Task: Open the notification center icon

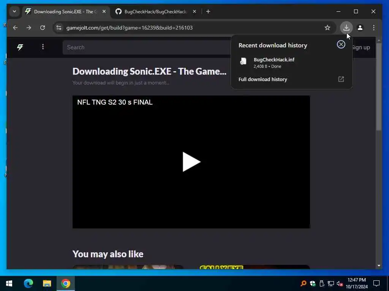Action: click(x=376, y=283)
